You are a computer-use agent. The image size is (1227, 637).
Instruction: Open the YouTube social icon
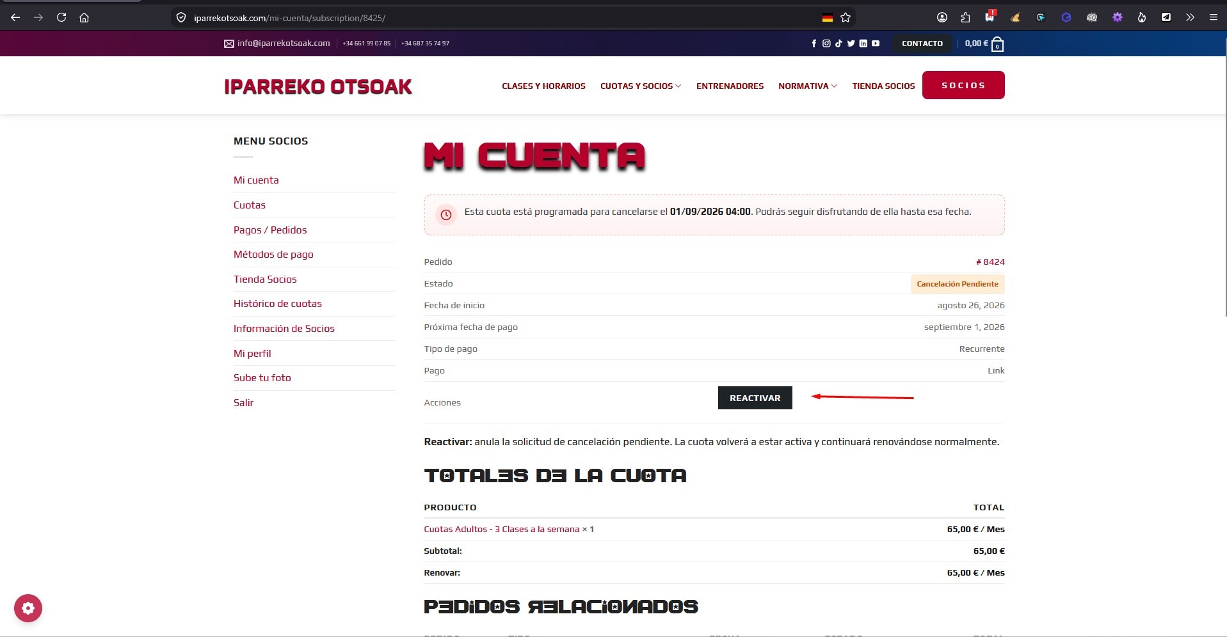tap(876, 43)
